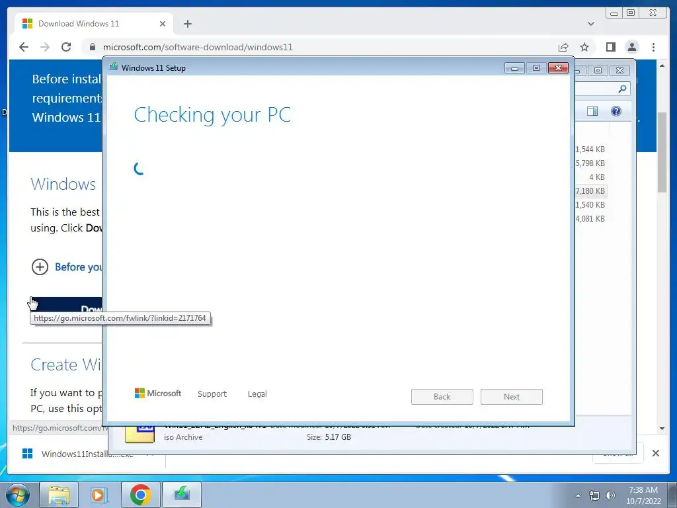Open the Chrome profile avatar
Image resolution: width=677 pixels, height=508 pixels.
coord(631,47)
